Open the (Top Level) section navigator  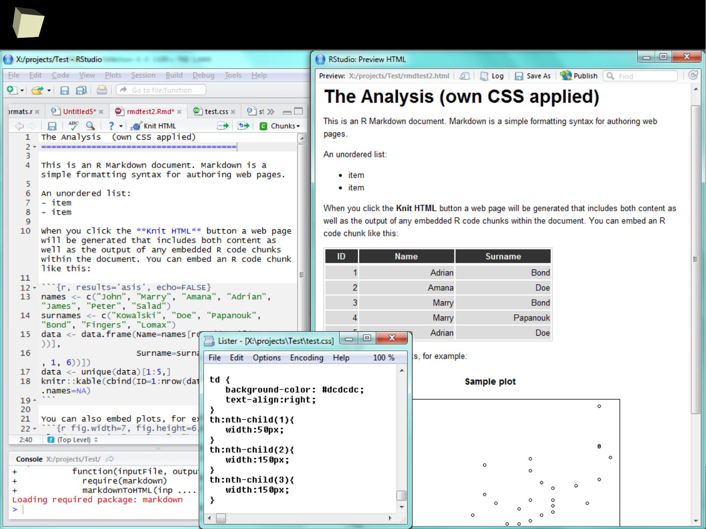point(73,440)
